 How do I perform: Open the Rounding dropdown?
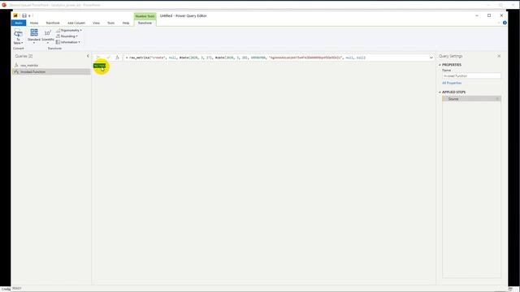click(x=67, y=36)
